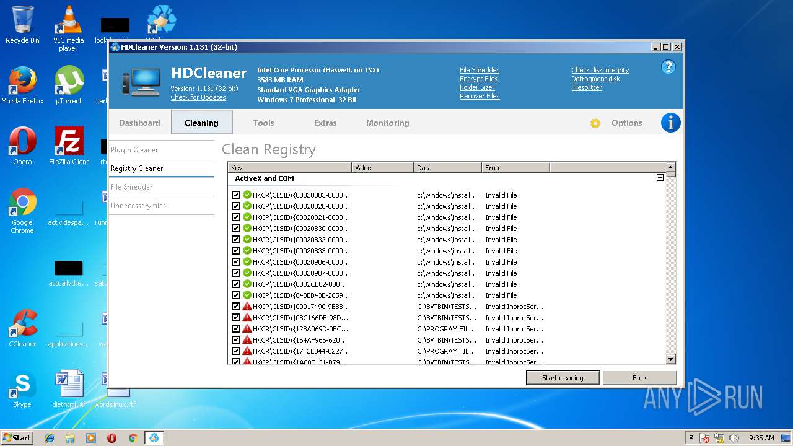Sort by the Key column header
Image resolution: width=793 pixels, height=446 pixels.
[289, 167]
